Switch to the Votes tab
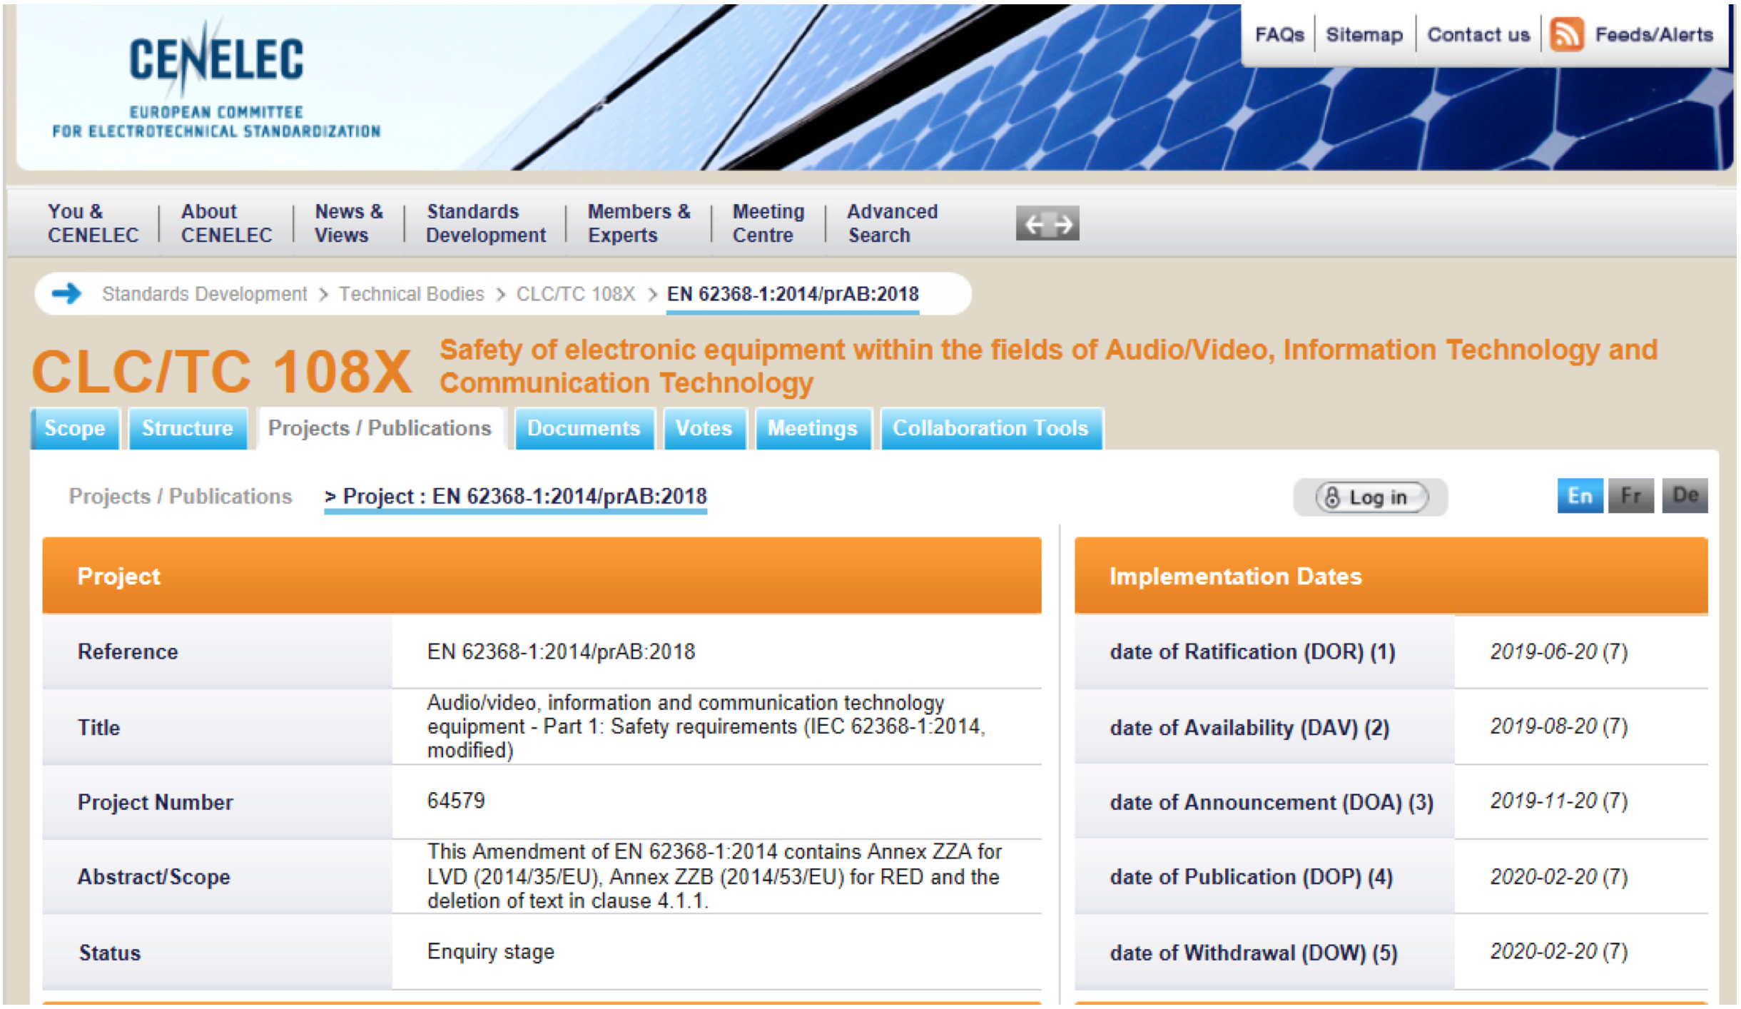Image resolution: width=1741 pixels, height=1009 pixels. pos(704,428)
